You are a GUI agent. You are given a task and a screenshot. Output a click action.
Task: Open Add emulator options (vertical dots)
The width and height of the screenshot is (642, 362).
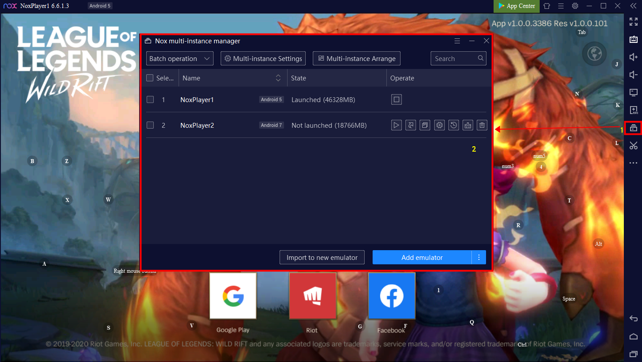coord(479,257)
